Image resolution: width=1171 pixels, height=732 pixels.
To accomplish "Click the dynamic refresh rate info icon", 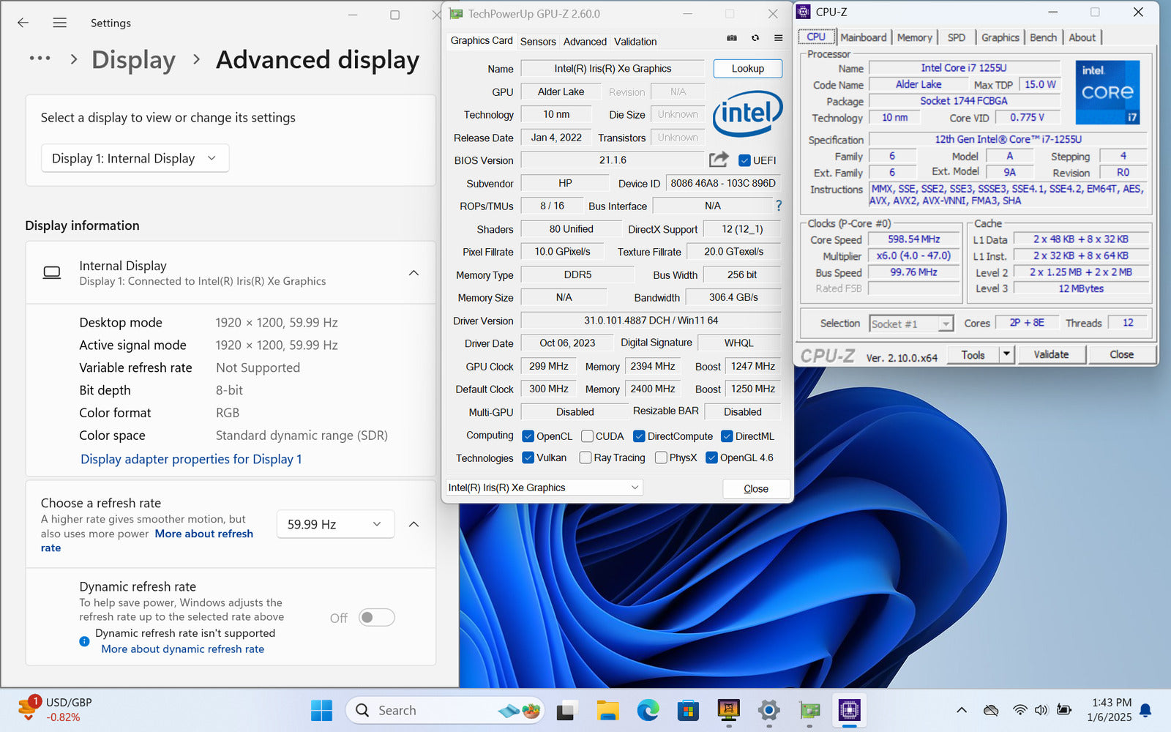I will click(84, 641).
